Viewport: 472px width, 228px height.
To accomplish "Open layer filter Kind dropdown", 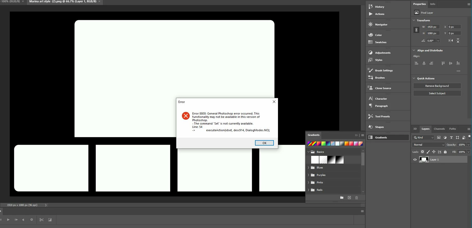I will click(x=423, y=138).
